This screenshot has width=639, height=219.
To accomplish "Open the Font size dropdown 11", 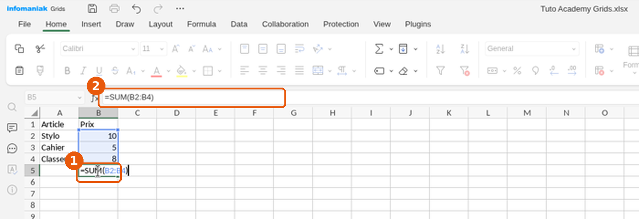I will [x=153, y=48].
